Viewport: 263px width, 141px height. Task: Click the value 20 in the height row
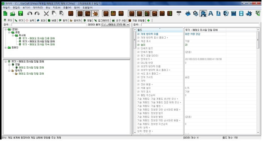point(186,45)
